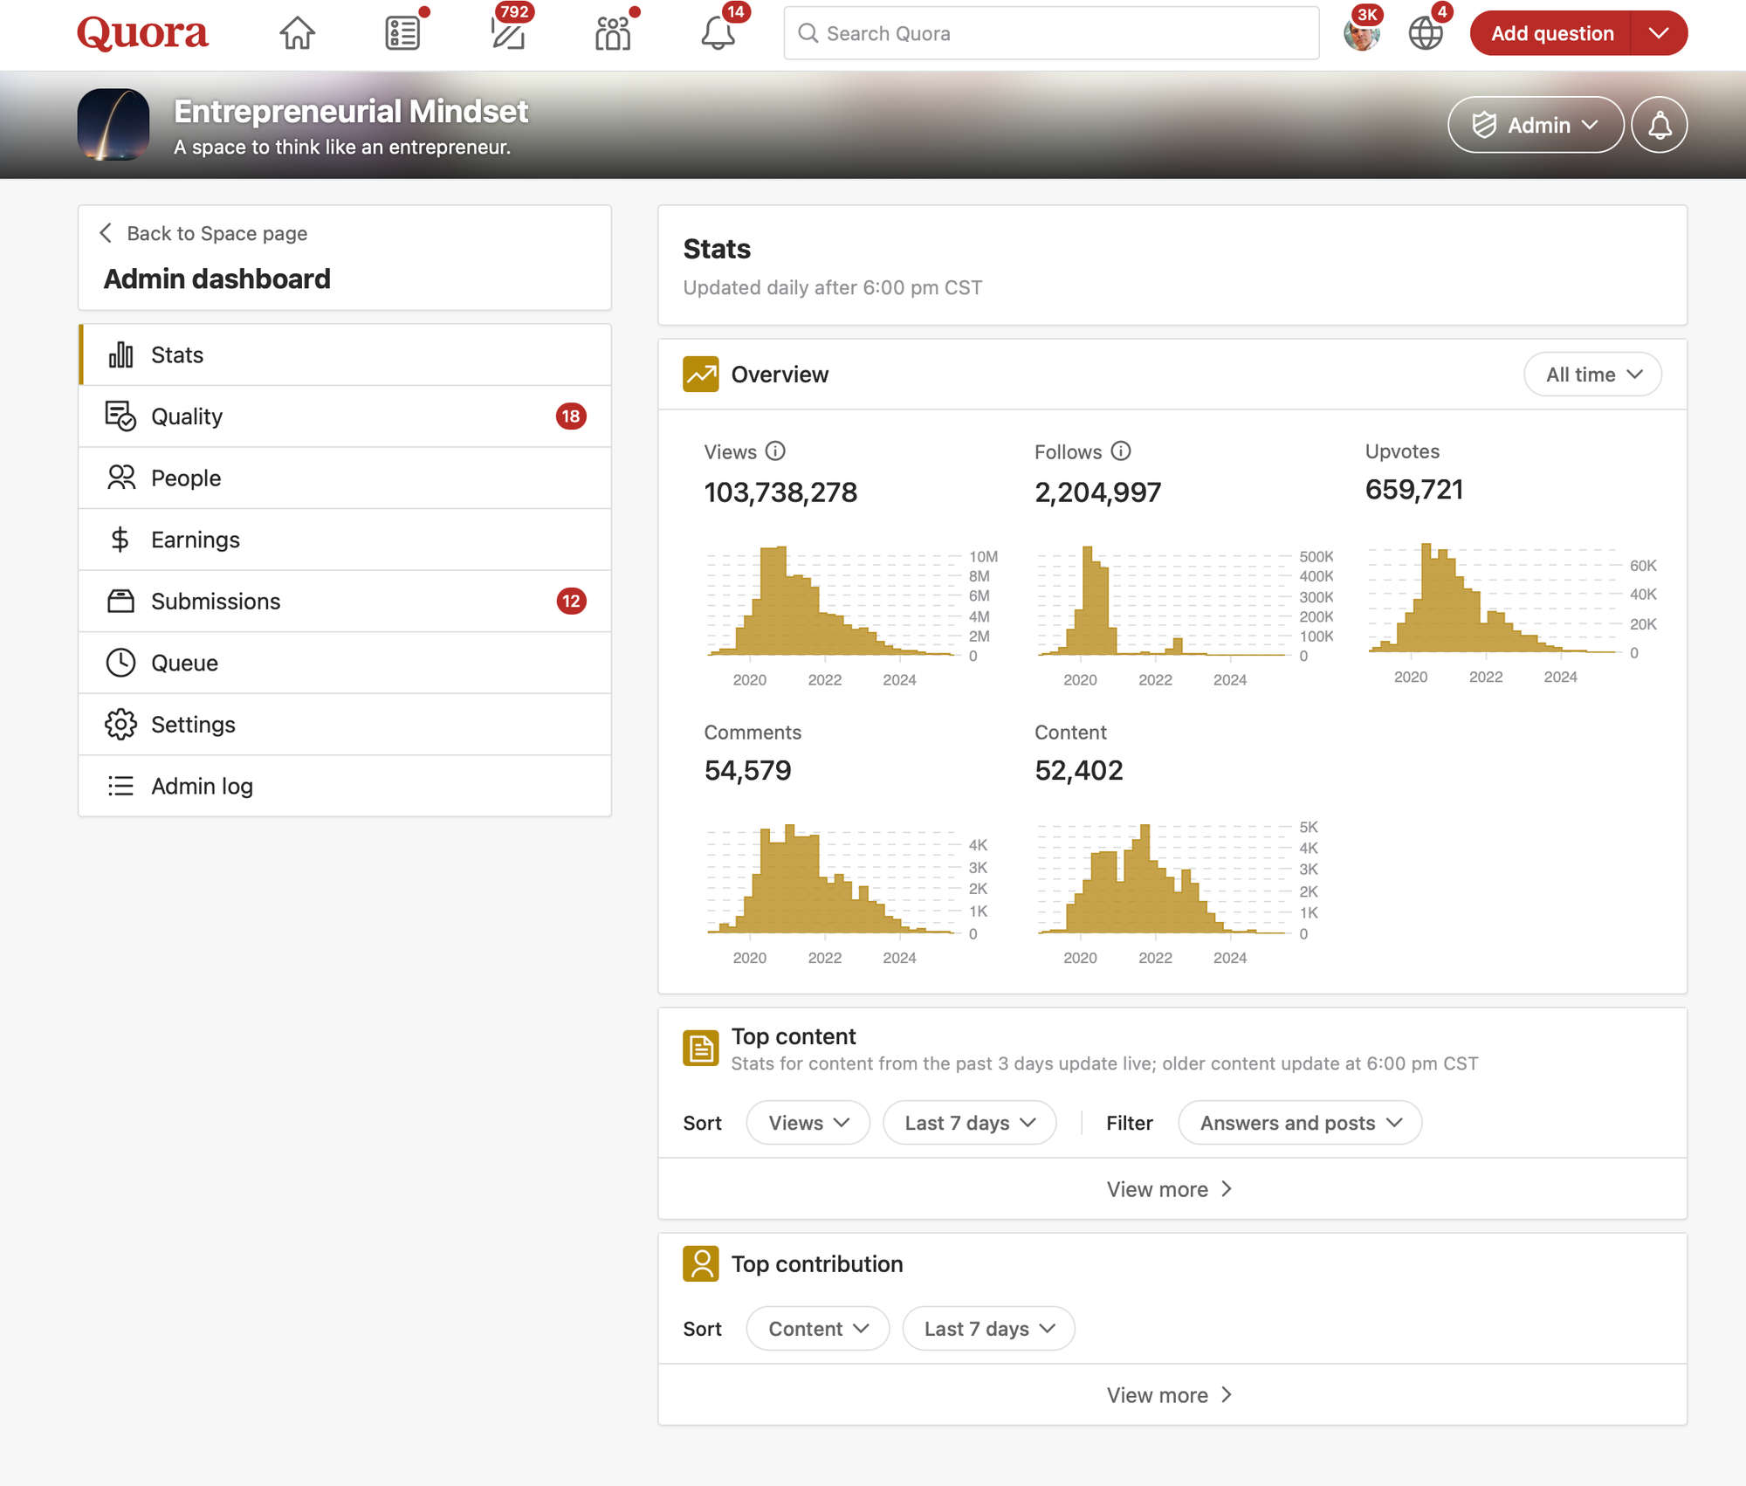
Task: Open Last 7 days dropdown in Top contribution
Action: point(988,1329)
